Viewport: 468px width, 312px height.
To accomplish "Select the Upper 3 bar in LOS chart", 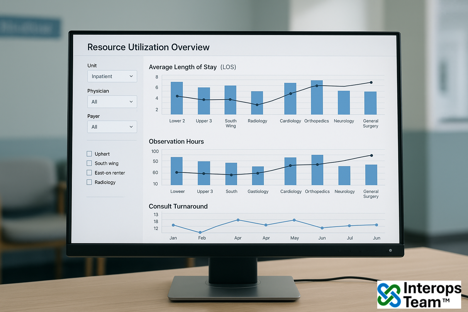I will coord(204,101).
